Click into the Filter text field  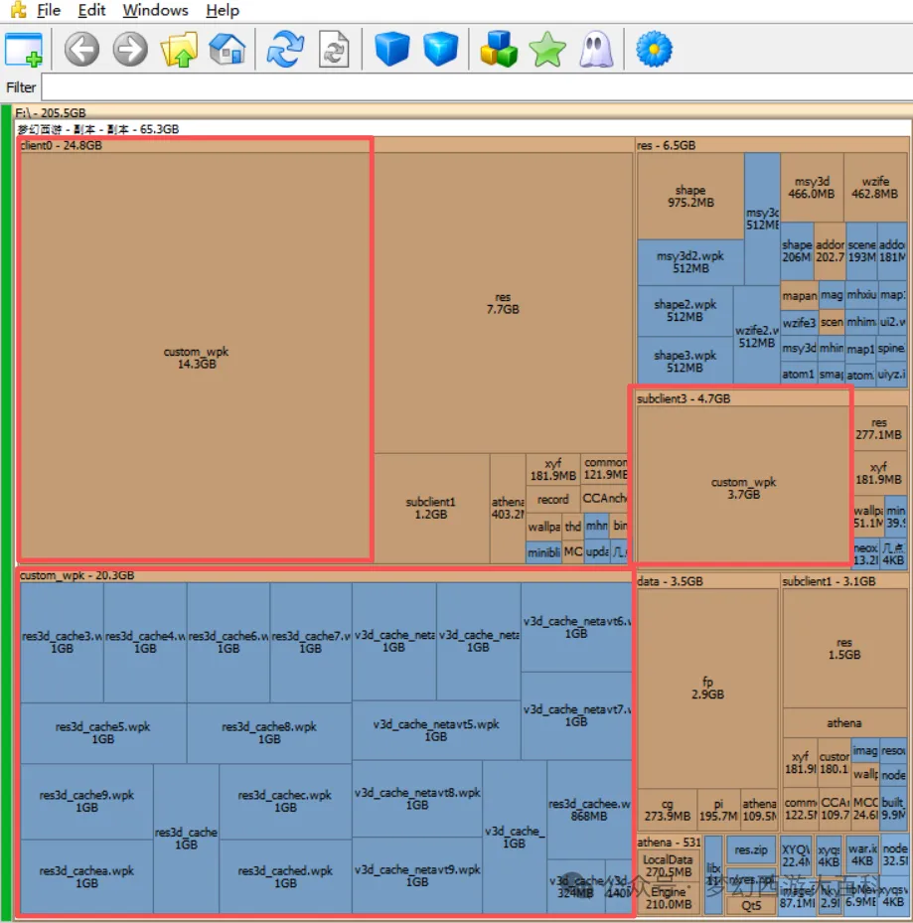click(x=475, y=87)
